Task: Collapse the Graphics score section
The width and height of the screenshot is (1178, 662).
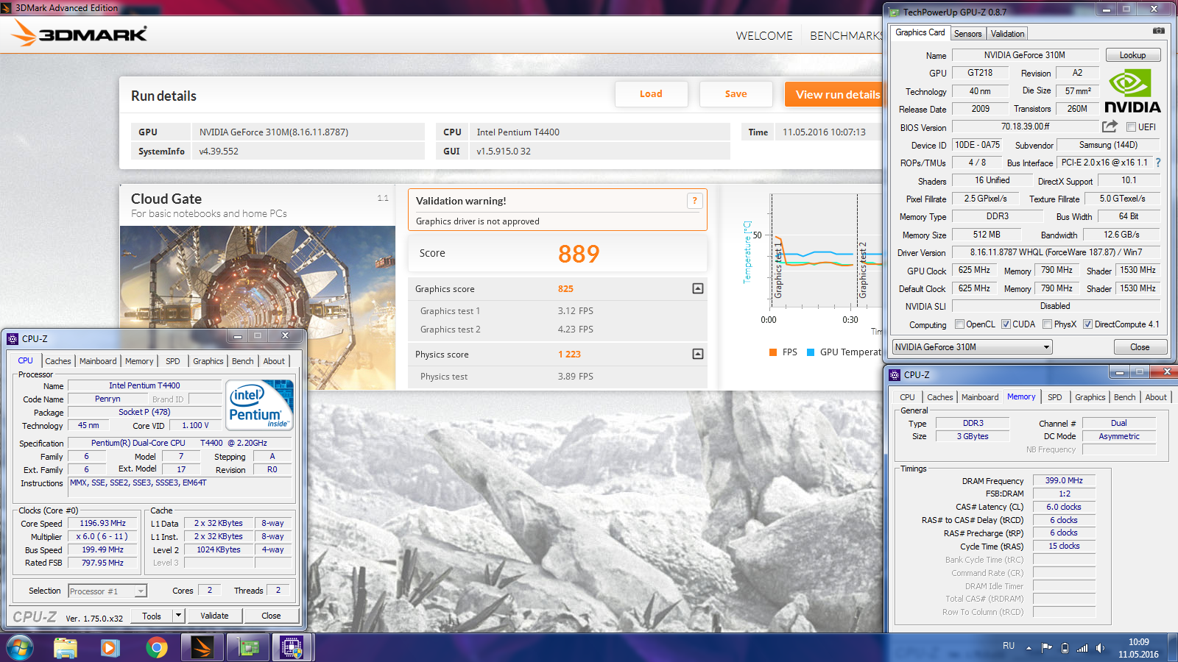Action: pyautogui.click(x=698, y=288)
